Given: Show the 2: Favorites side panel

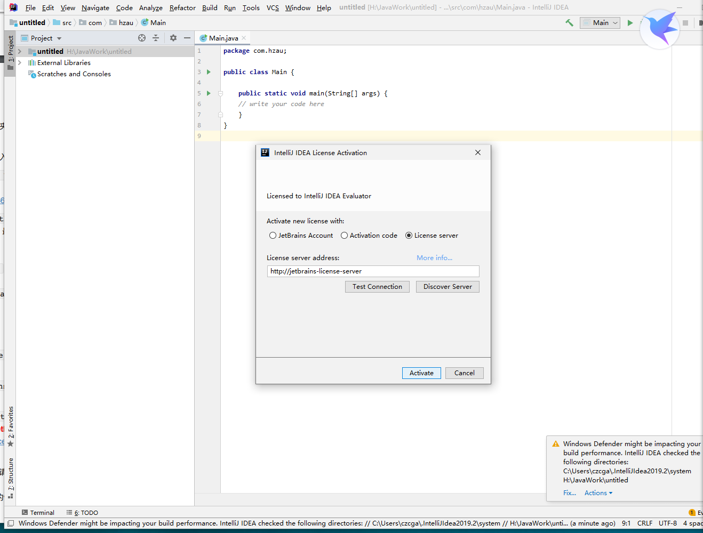Looking at the screenshot, I should pyautogui.click(x=10, y=426).
